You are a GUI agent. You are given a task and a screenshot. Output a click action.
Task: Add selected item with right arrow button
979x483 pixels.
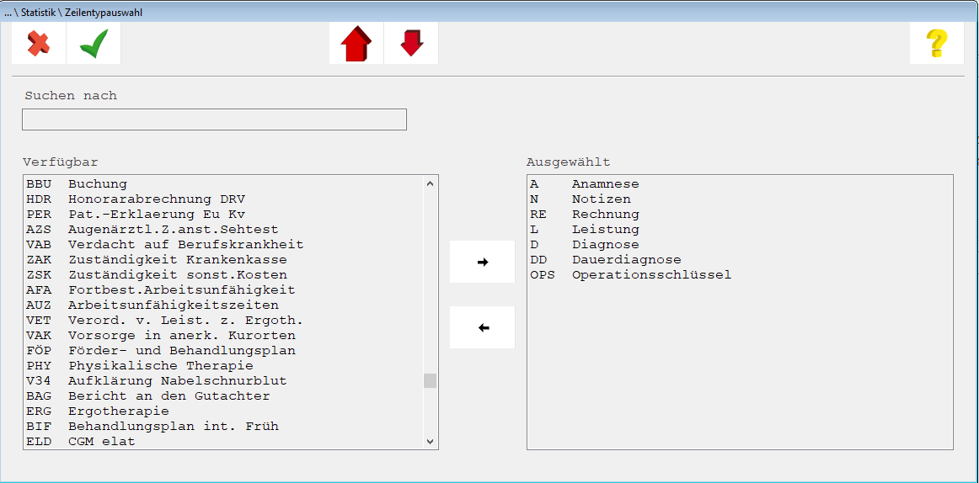pyautogui.click(x=482, y=262)
